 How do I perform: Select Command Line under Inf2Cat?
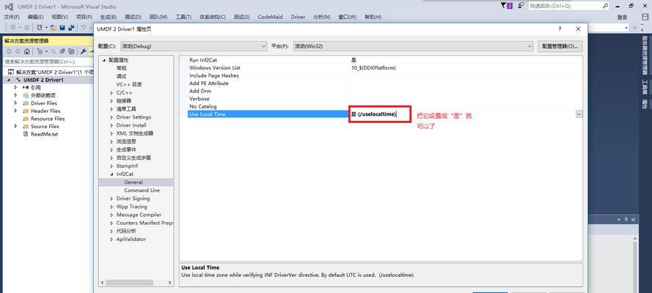pos(142,190)
